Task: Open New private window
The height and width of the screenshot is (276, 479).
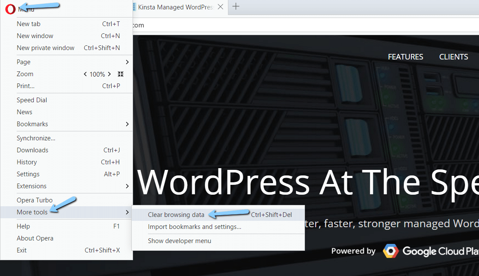Action: click(x=45, y=48)
